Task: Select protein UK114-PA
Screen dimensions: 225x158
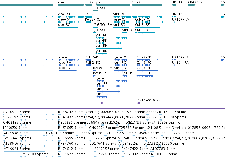Action: [x=180, y=63]
